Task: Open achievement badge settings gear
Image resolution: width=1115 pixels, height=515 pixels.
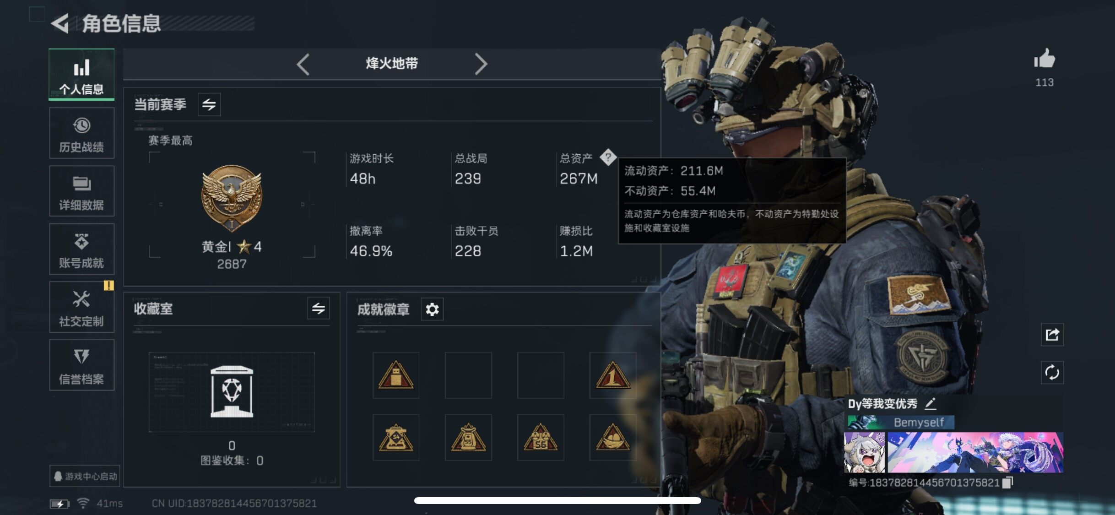Action: 432,309
